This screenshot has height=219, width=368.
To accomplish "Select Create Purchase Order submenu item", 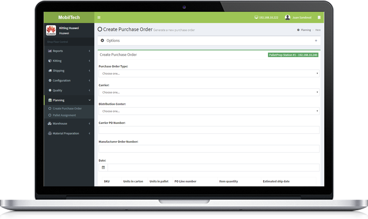I will point(67,109).
